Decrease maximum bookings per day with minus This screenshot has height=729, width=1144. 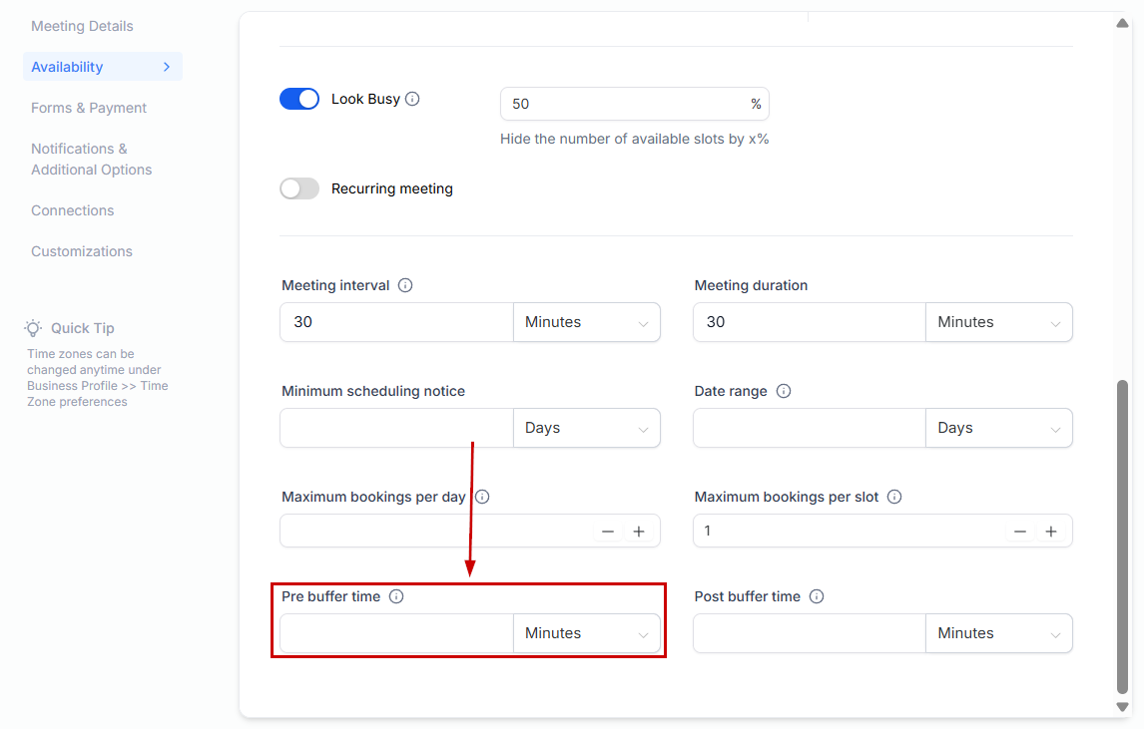pos(608,532)
